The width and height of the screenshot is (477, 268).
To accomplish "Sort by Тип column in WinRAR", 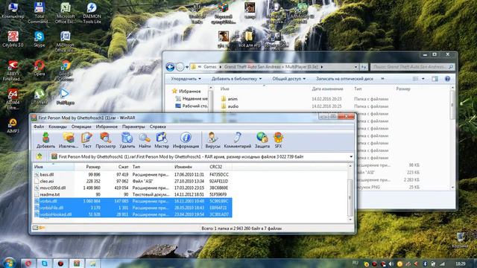I will point(151,167).
